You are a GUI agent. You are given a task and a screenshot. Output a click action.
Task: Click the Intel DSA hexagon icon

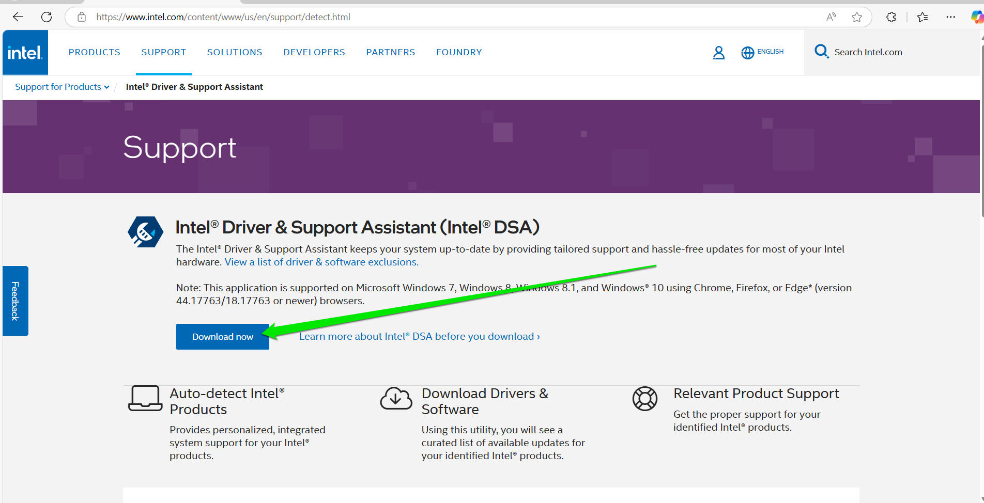pyautogui.click(x=145, y=232)
